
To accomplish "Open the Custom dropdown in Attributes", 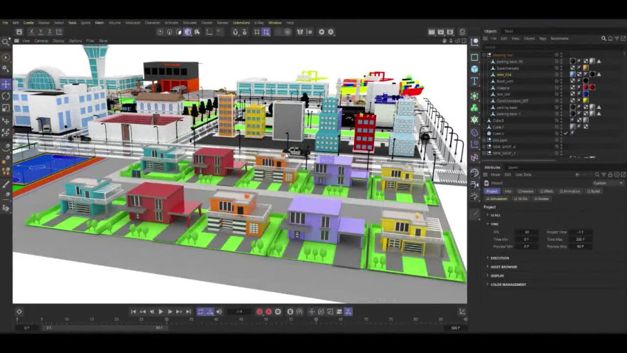I will (608, 183).
